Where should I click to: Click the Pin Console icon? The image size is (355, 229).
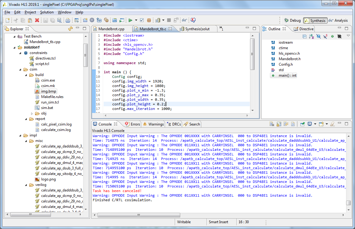(302, 124)
